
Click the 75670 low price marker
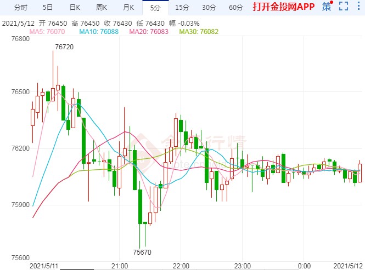pos(143,252)
